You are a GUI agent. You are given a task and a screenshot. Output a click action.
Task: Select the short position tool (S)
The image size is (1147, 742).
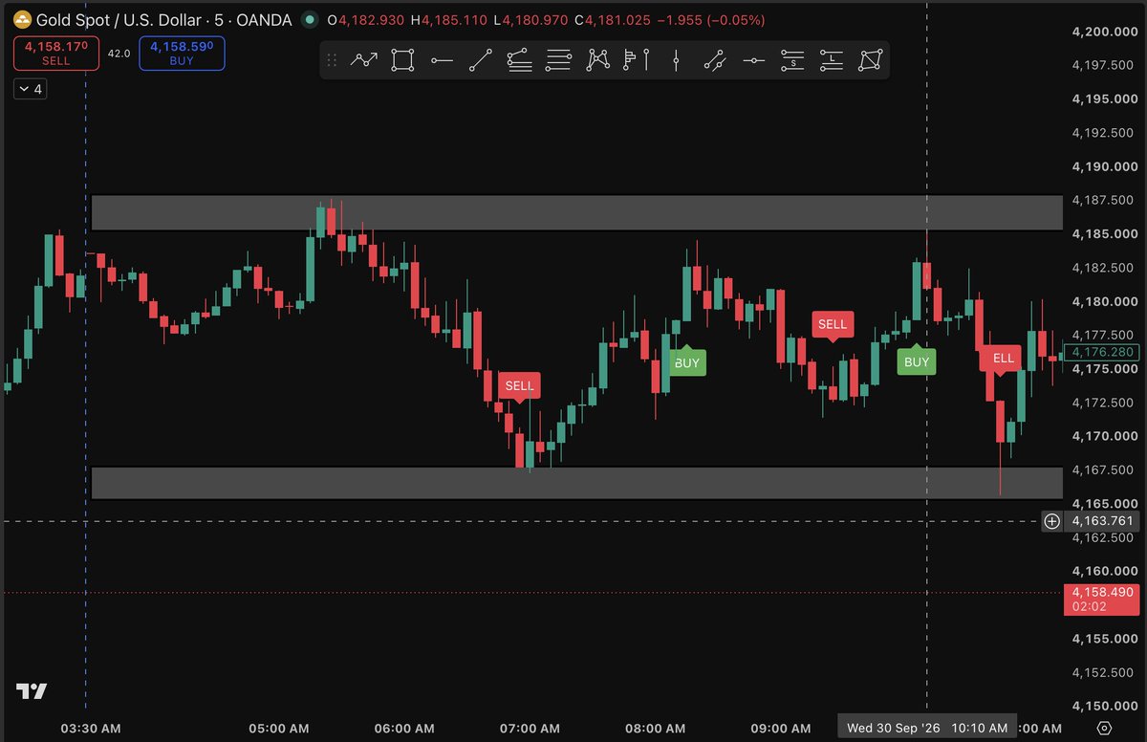(x=792, y=60)
